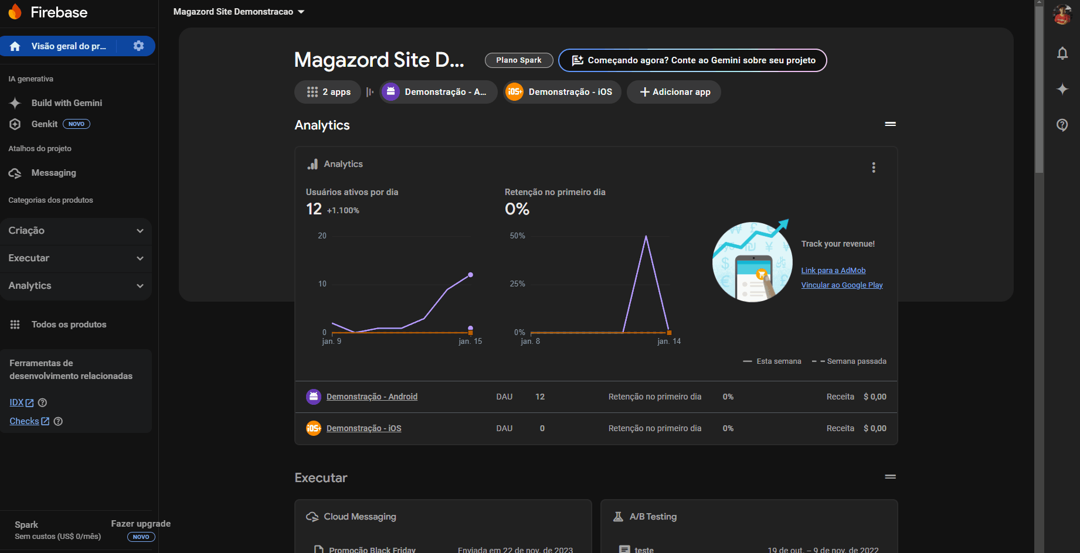Open the user account avatar
Screen dimensions: 1080x553
coord(1062,15)
